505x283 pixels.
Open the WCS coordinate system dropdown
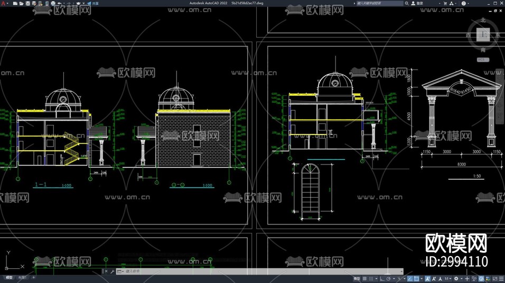pos(483,60)
